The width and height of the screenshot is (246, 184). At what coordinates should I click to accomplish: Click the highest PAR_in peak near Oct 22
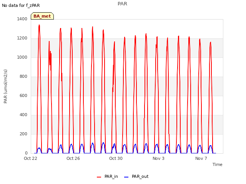pyautogui.click(x=39, y=25)
